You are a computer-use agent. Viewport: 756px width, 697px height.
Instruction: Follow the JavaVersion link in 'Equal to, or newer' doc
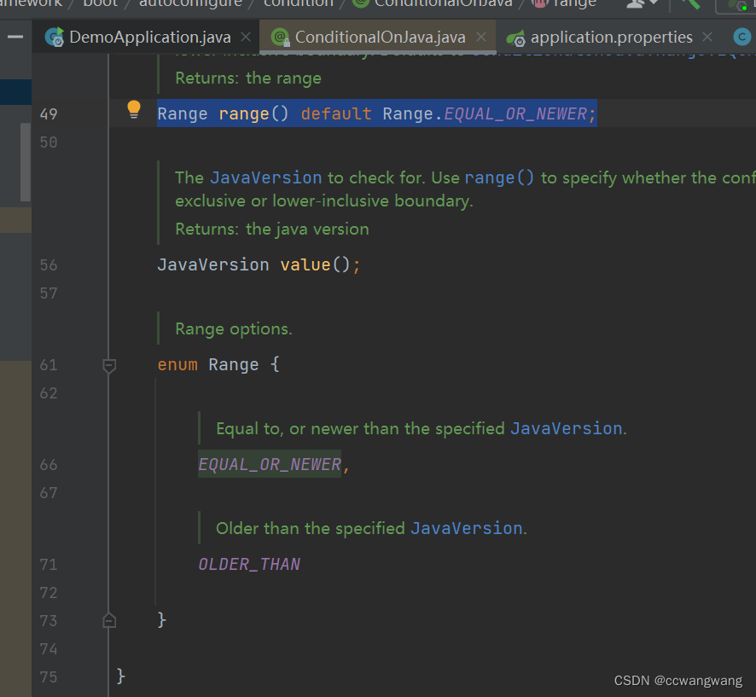tap(567, 428)
